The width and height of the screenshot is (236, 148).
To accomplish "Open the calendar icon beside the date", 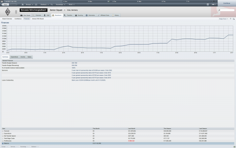I will click(2, 1).
